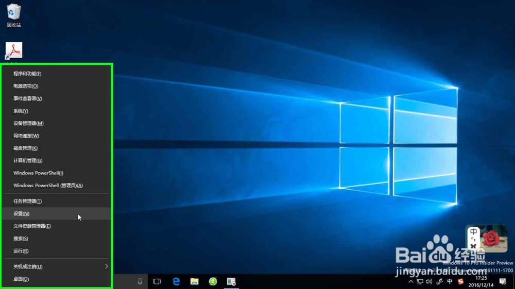Open network status tray icon
This screenshot has height=289, width=515.
pos(420,281)
